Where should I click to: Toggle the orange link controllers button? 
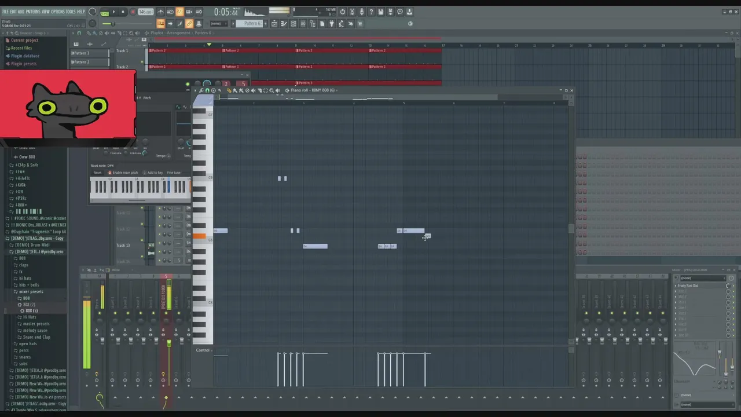coord(189,24)
